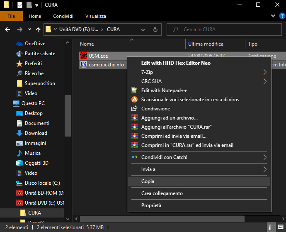
Task: Click the refresh button in address bar
Action: point(155,29)
